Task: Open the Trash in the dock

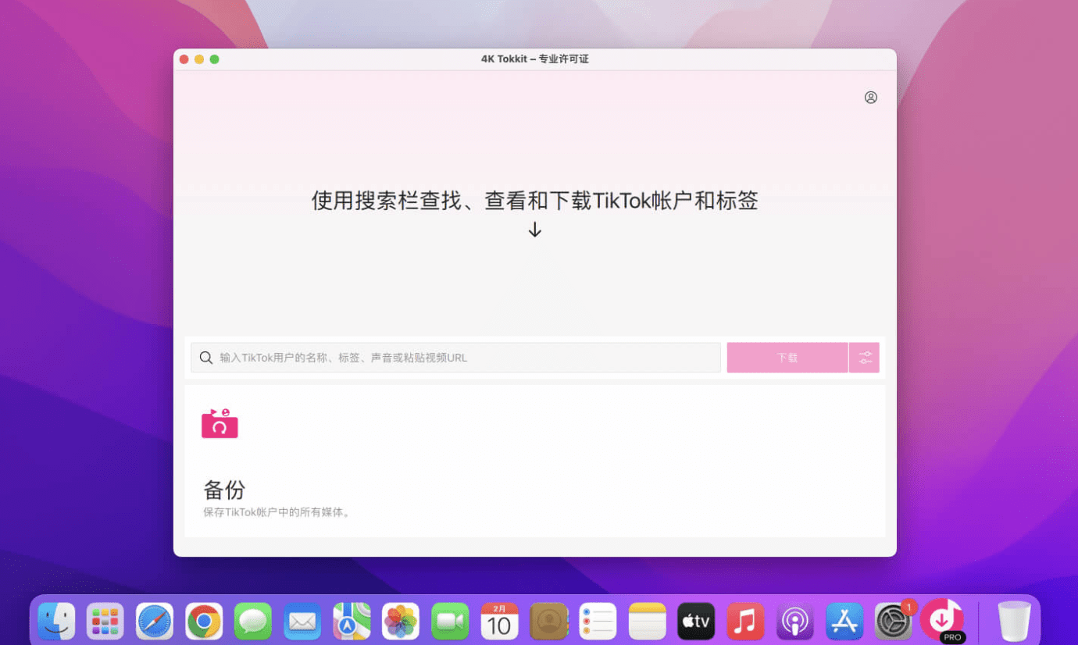Action: [1014, 622]
